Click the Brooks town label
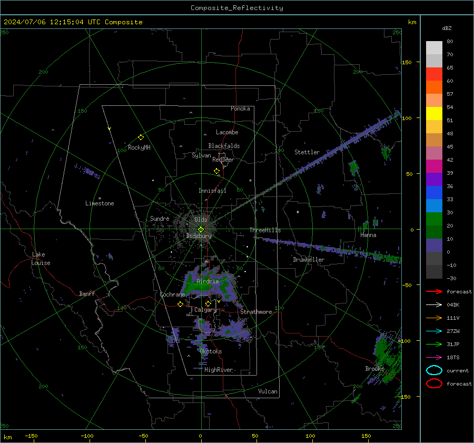This screenshot has height=443, width=474. click(x=374, y=369)
